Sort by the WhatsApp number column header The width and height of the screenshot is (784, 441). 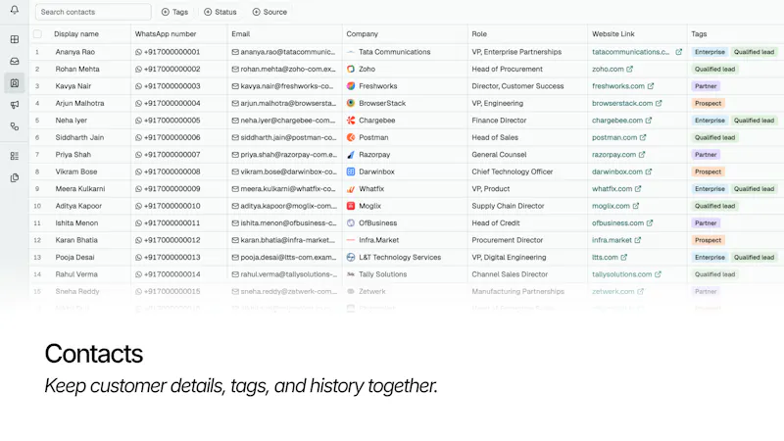166,34
